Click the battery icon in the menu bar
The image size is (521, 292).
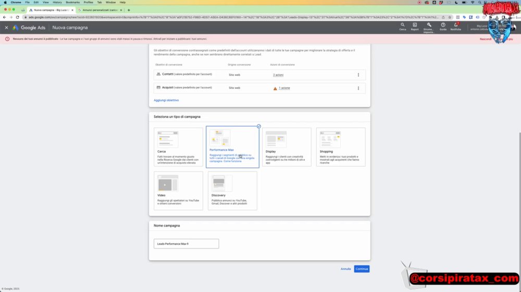point(464,2)
